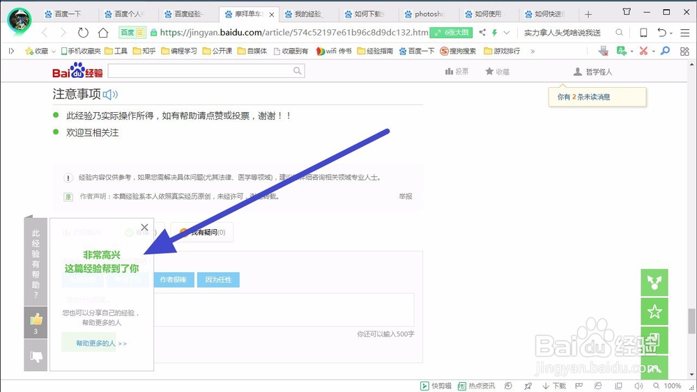Click the search magnifier in Jingyan search field
Viewport: 697px width, 392px height.
point(298,70)
